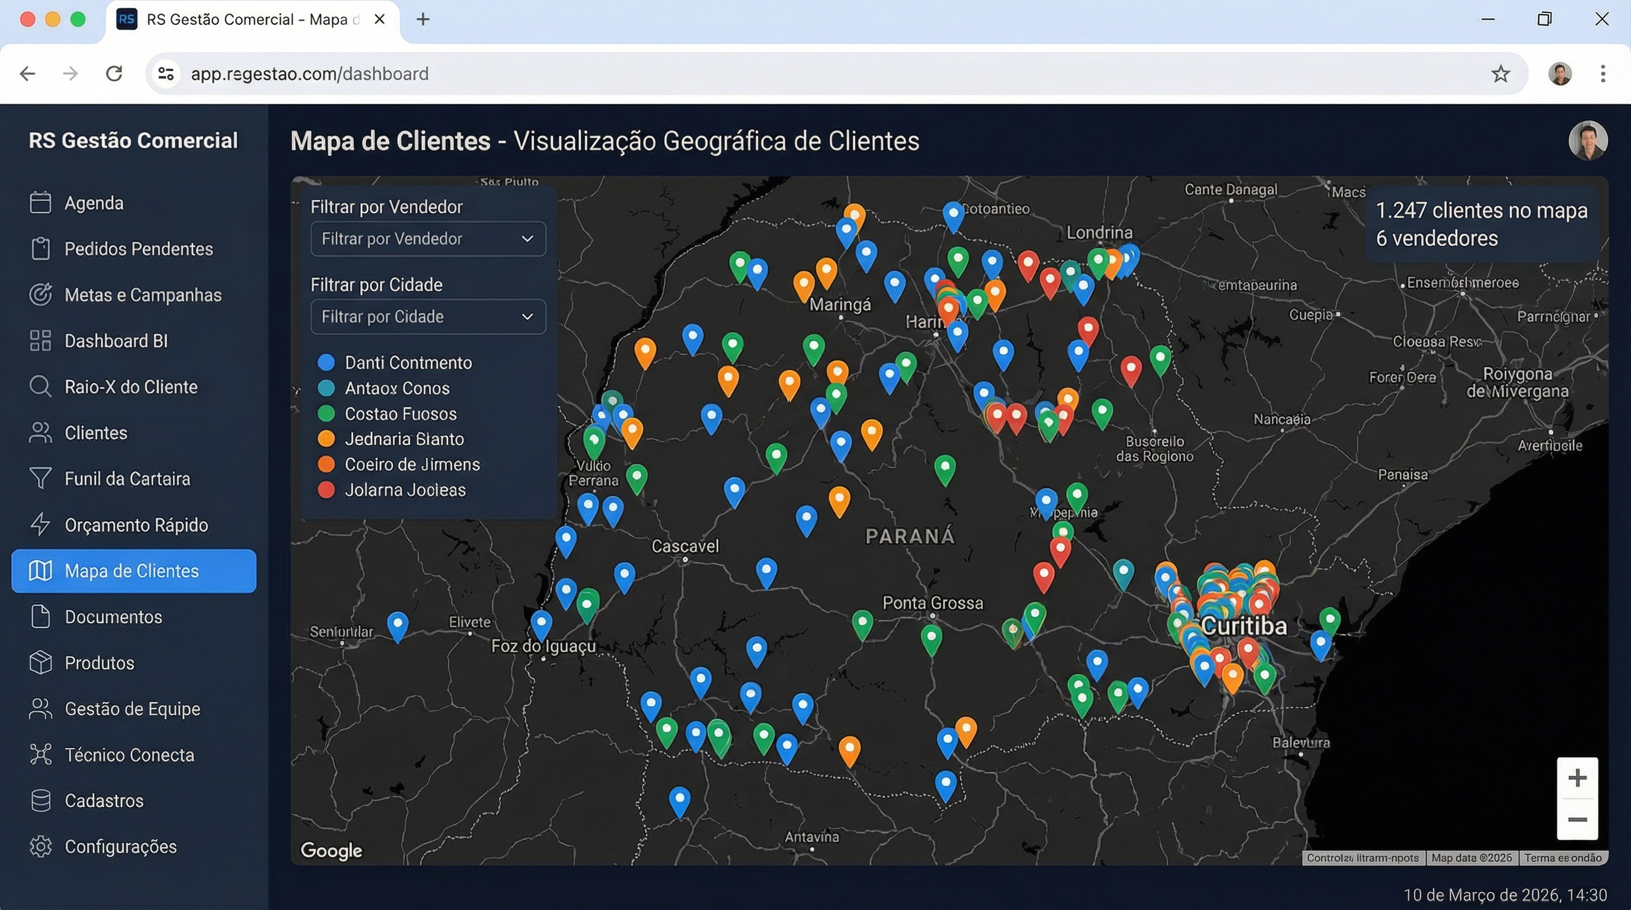Click the Google logo on the map
Viewport: 1631px width, 910px height.
(x=331, y=851)
